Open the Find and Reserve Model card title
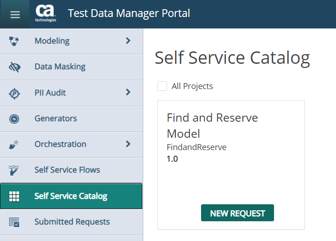The image size is (336, 241). tap(212, 125)
